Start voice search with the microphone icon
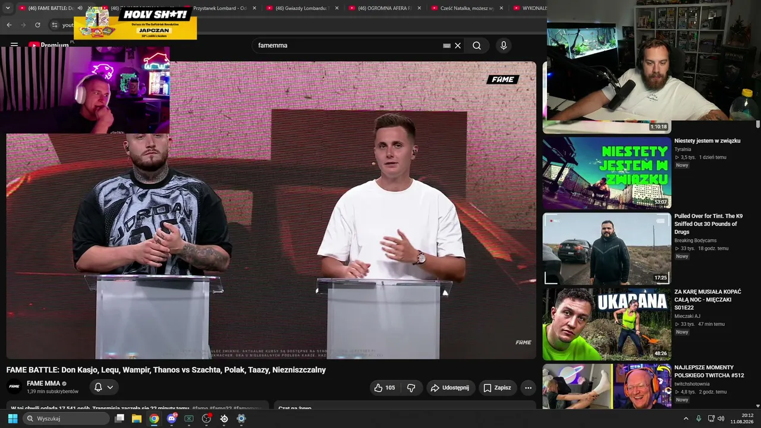 point(504,46)
